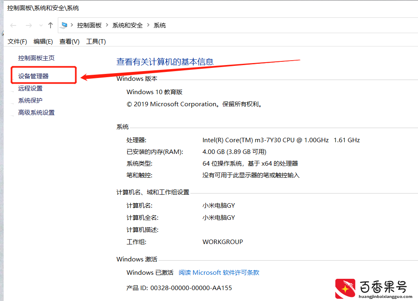Click the Windows 版本 section heading
The image size is (418, 301).
click(x=137, y=78)
